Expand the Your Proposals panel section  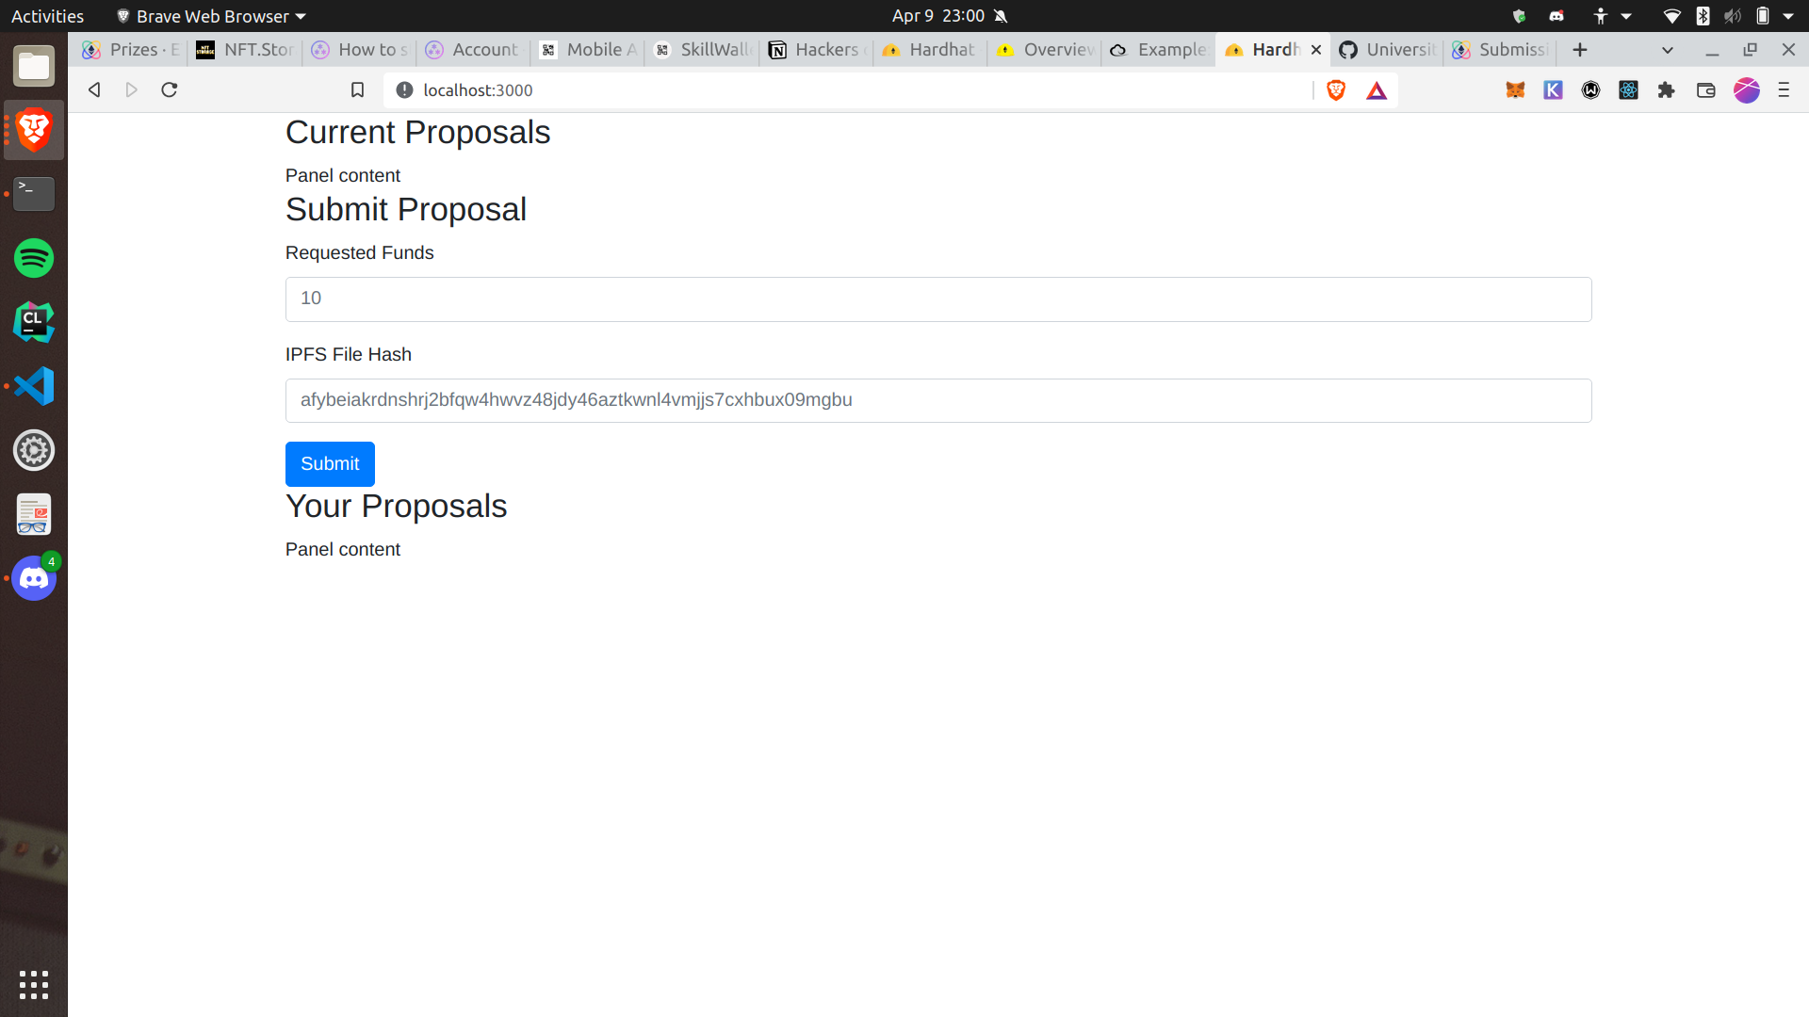click(x=397, y=506)
